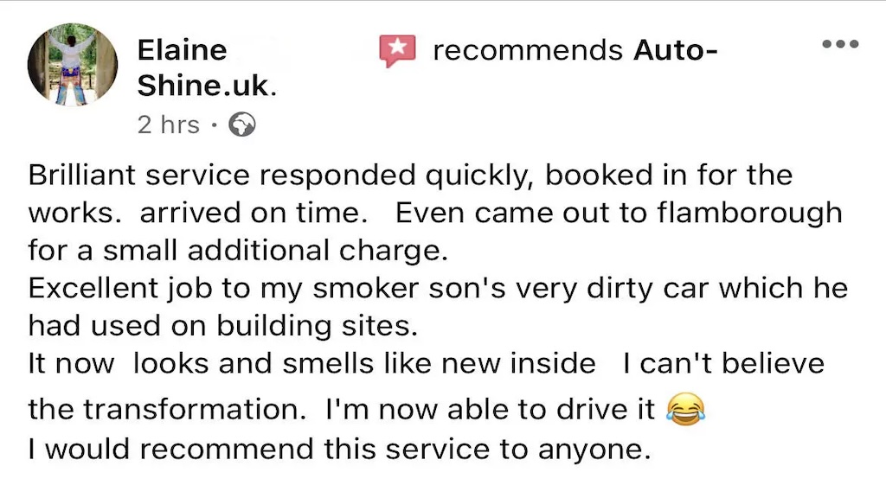The image size is (886, 498).
Task: Click the globe public audience icon
Action: click(x=242, y=124)
